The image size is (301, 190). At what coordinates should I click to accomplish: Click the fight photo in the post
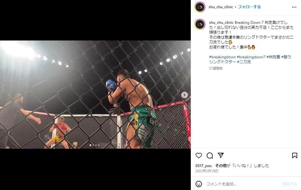[95, 95]
